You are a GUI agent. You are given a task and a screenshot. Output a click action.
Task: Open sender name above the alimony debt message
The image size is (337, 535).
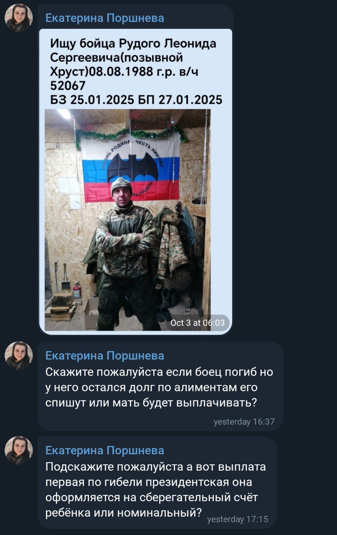click(x=104, y=356)
